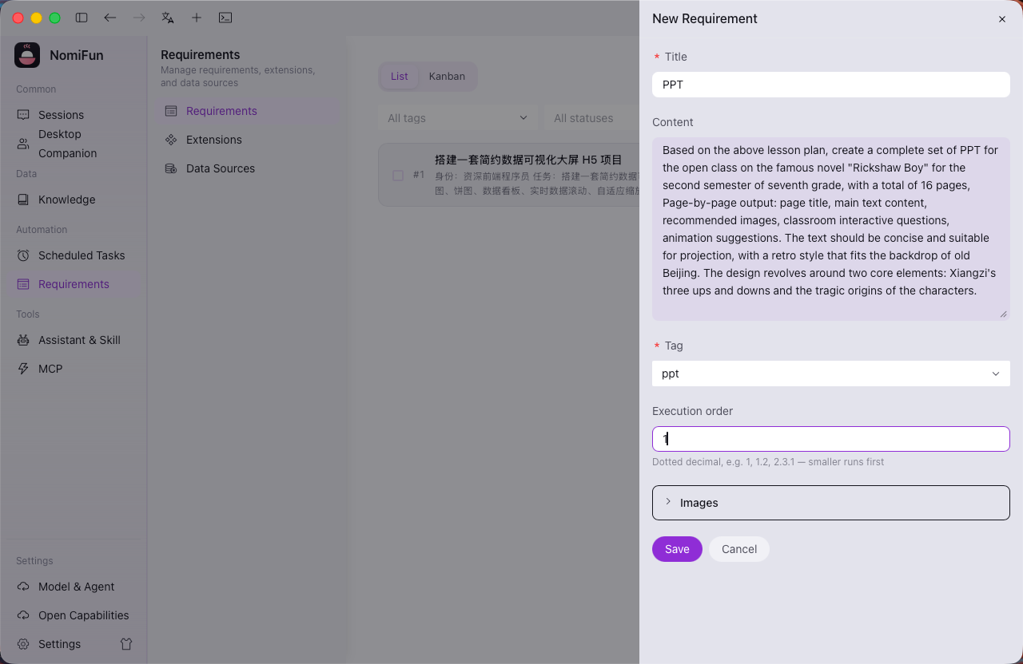Switch to the List view tab

(x=400, y=77)
